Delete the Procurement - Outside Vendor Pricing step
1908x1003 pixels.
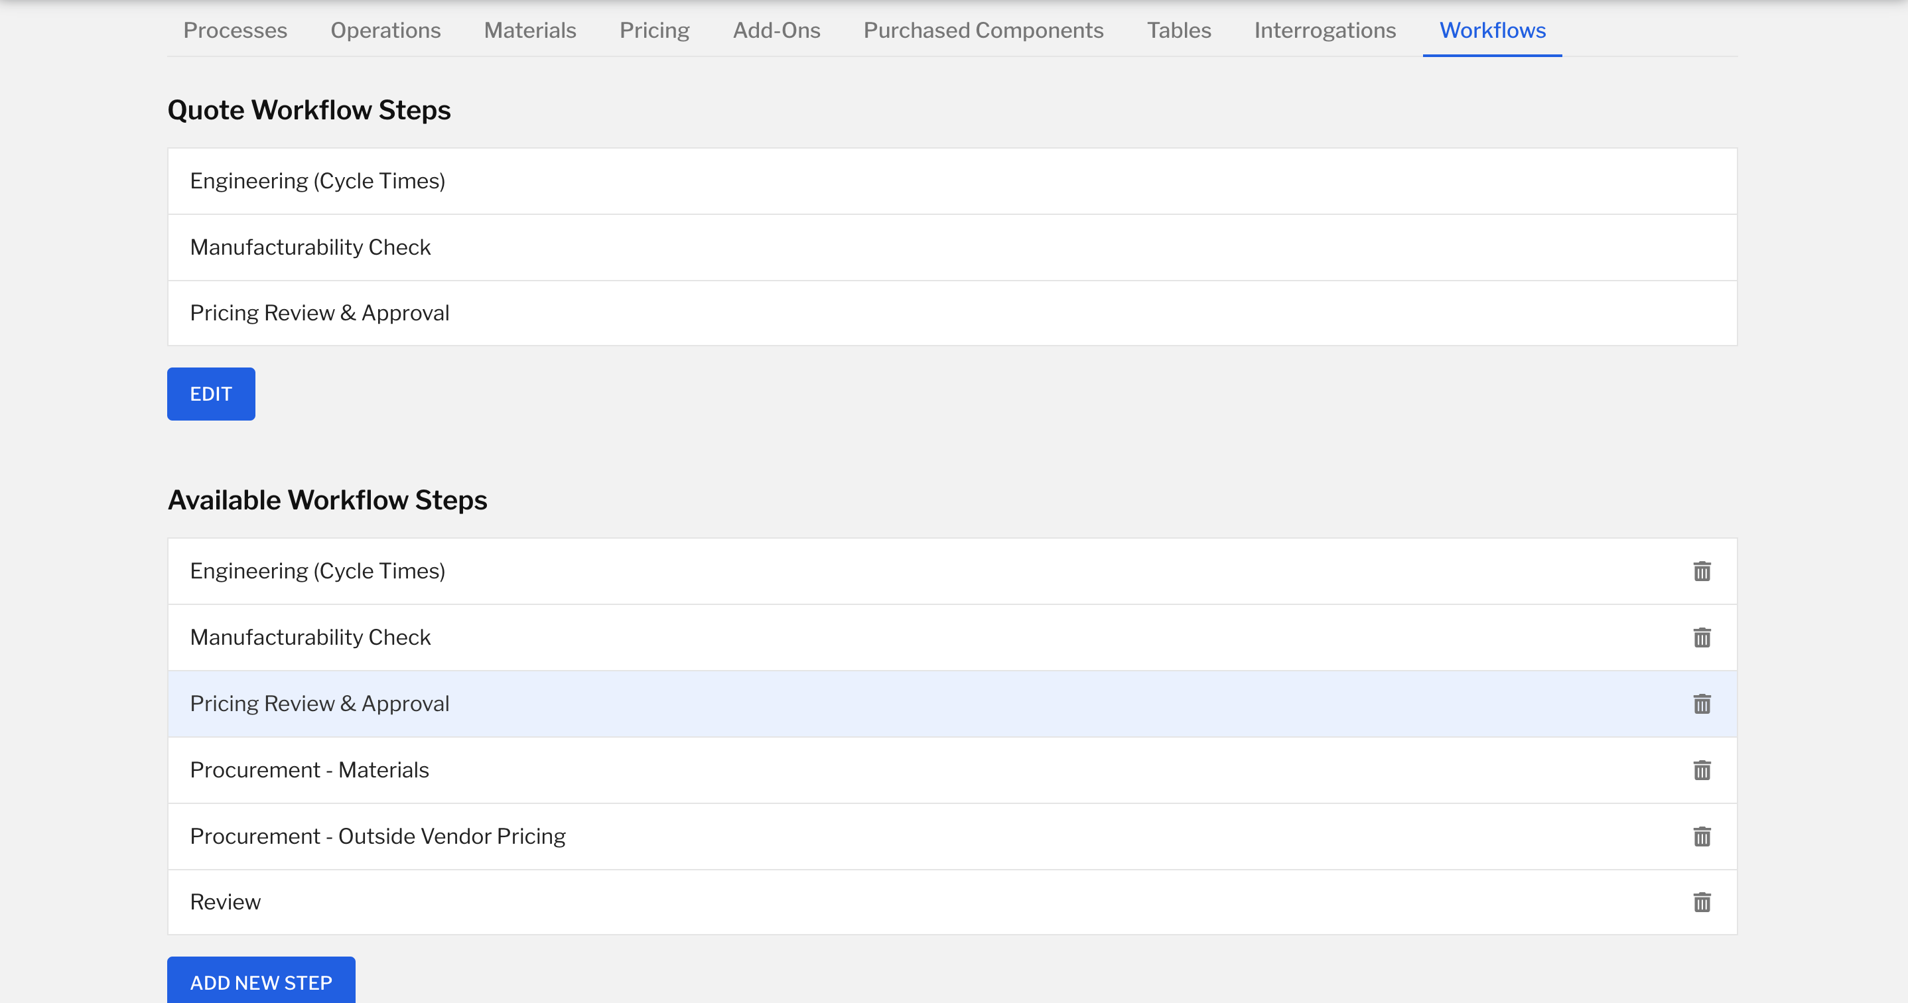pos(1702,836)
